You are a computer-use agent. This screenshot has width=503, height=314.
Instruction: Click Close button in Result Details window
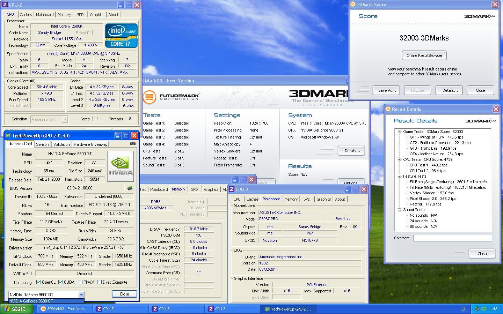coord(482,254)
